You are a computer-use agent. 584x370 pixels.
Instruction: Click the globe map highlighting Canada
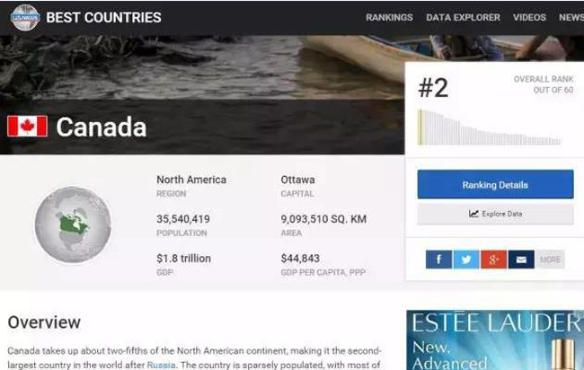click(73, 225)
